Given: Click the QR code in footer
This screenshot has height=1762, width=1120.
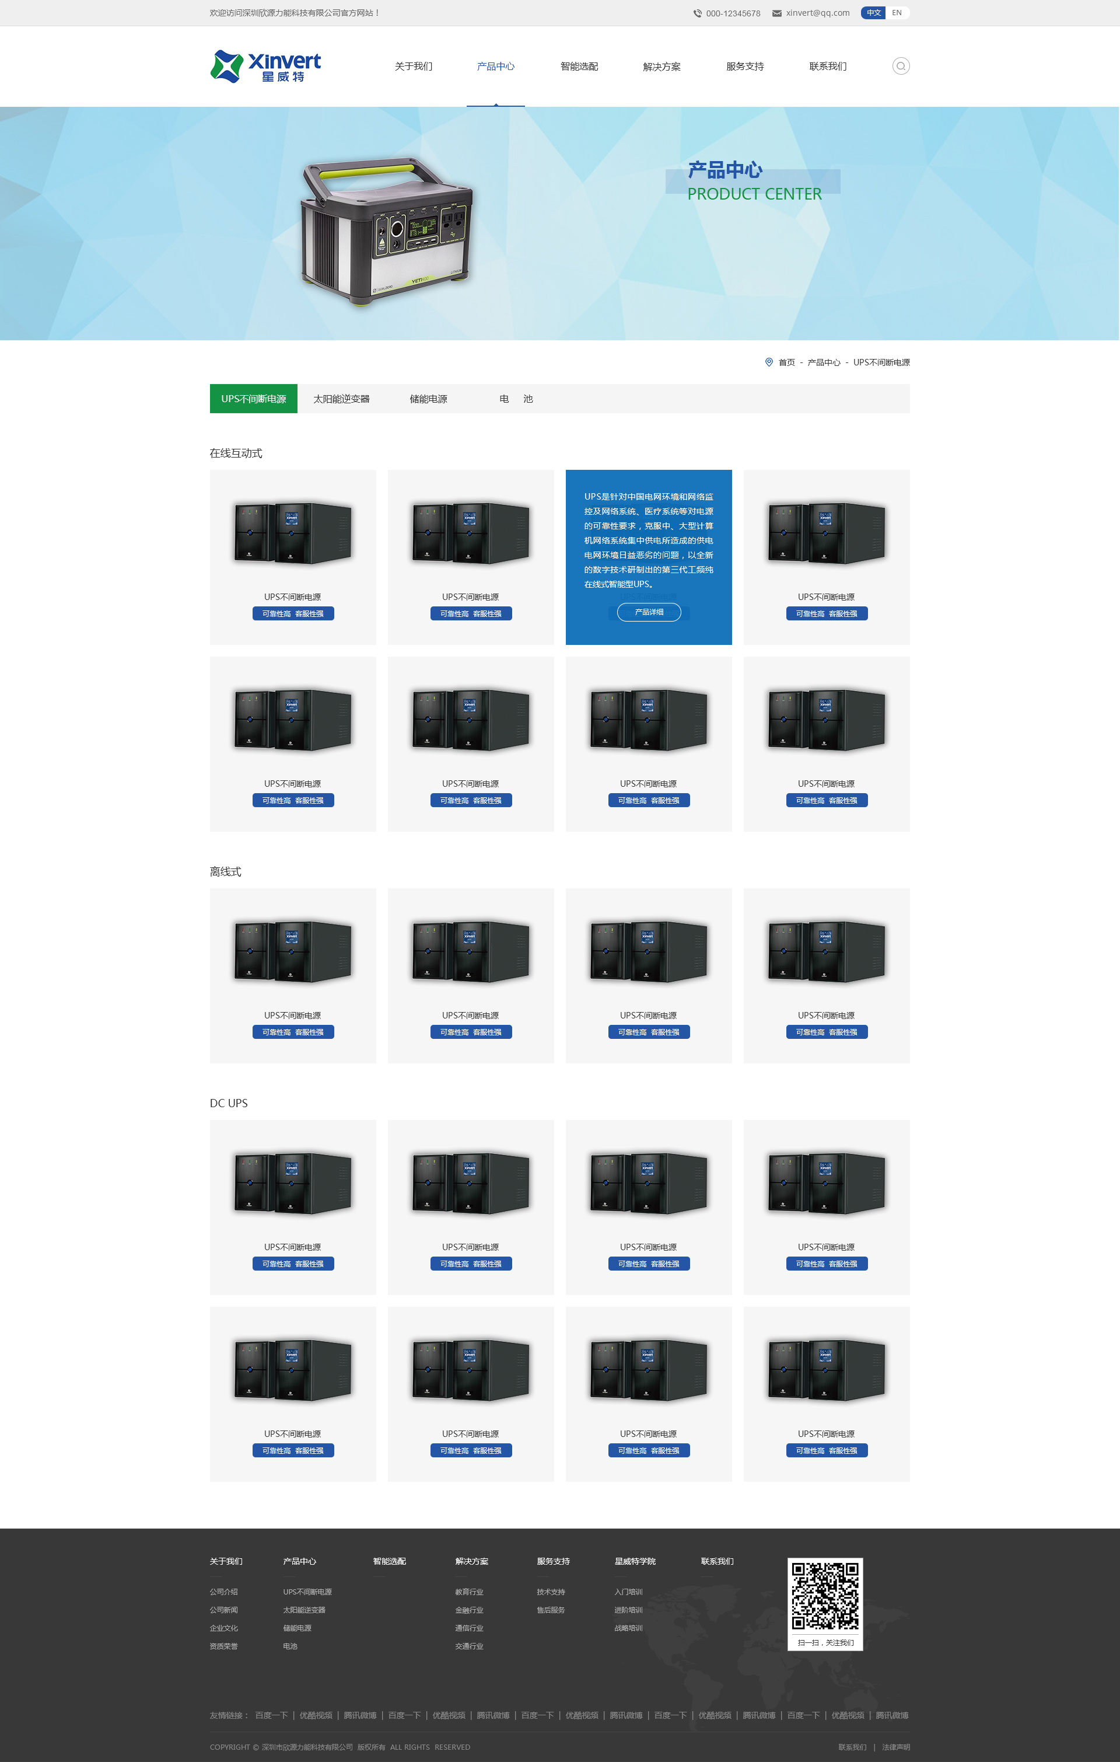Looking at the screenshot, I should coord(824,1596).
